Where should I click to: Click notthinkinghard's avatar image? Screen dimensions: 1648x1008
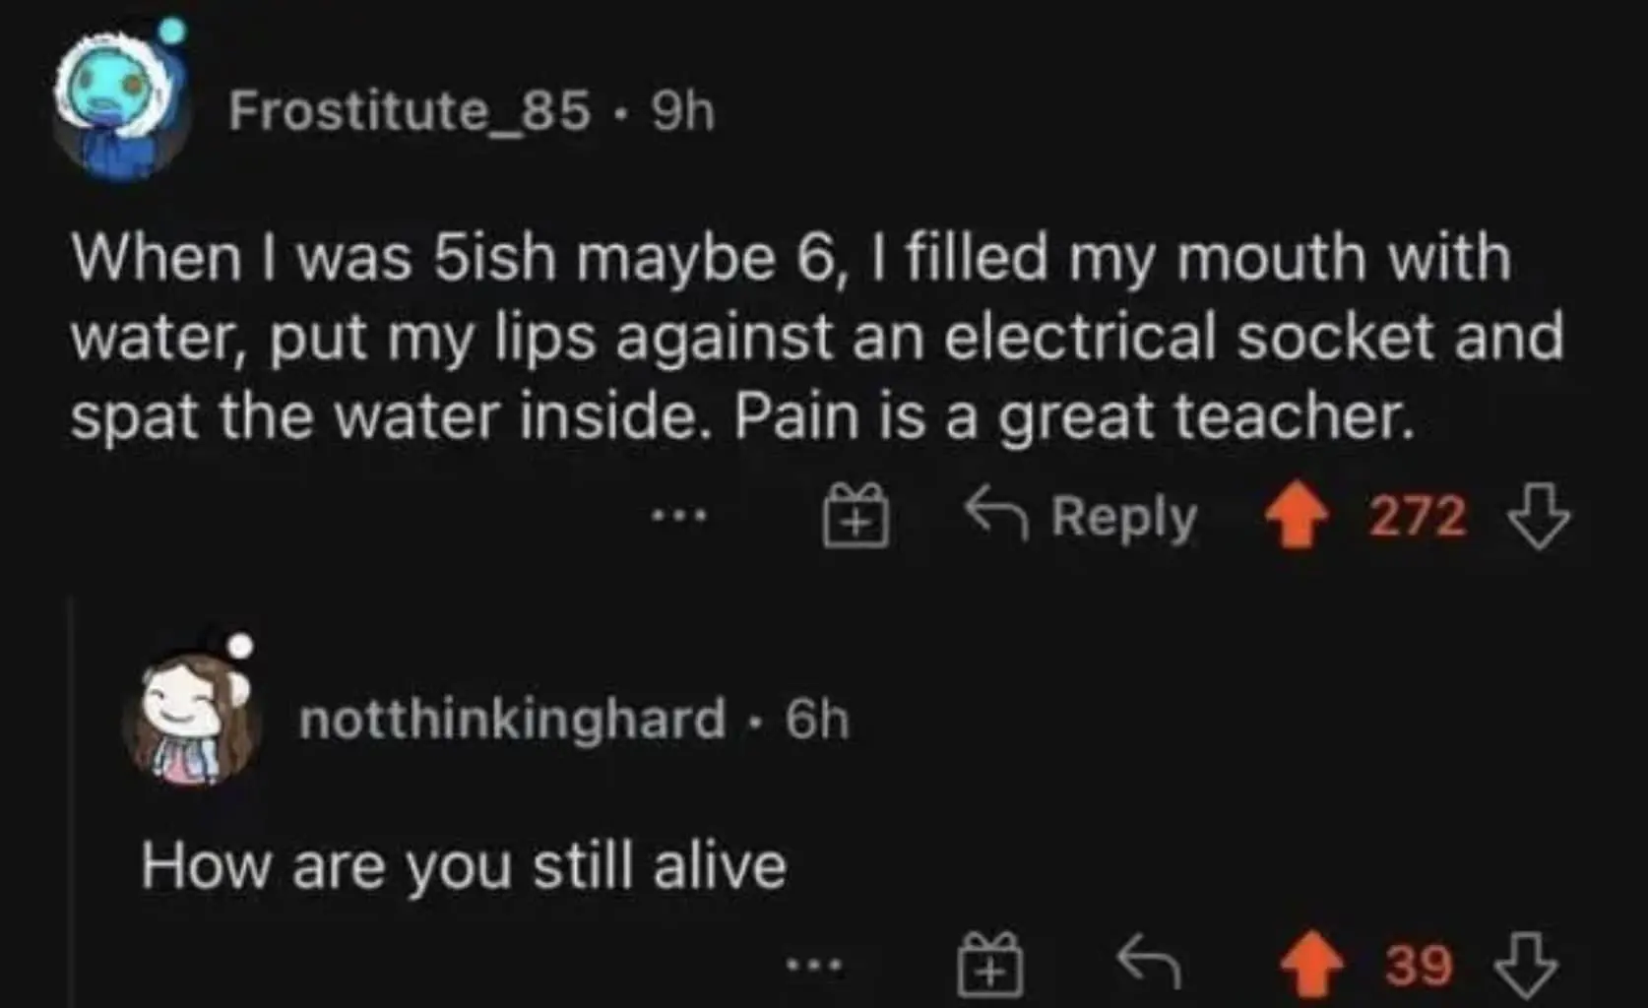point(192,717)
